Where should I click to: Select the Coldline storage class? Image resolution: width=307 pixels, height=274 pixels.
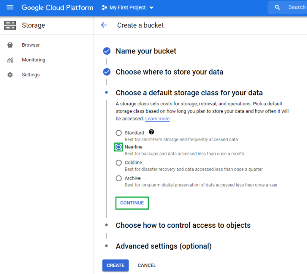[119, 163]
